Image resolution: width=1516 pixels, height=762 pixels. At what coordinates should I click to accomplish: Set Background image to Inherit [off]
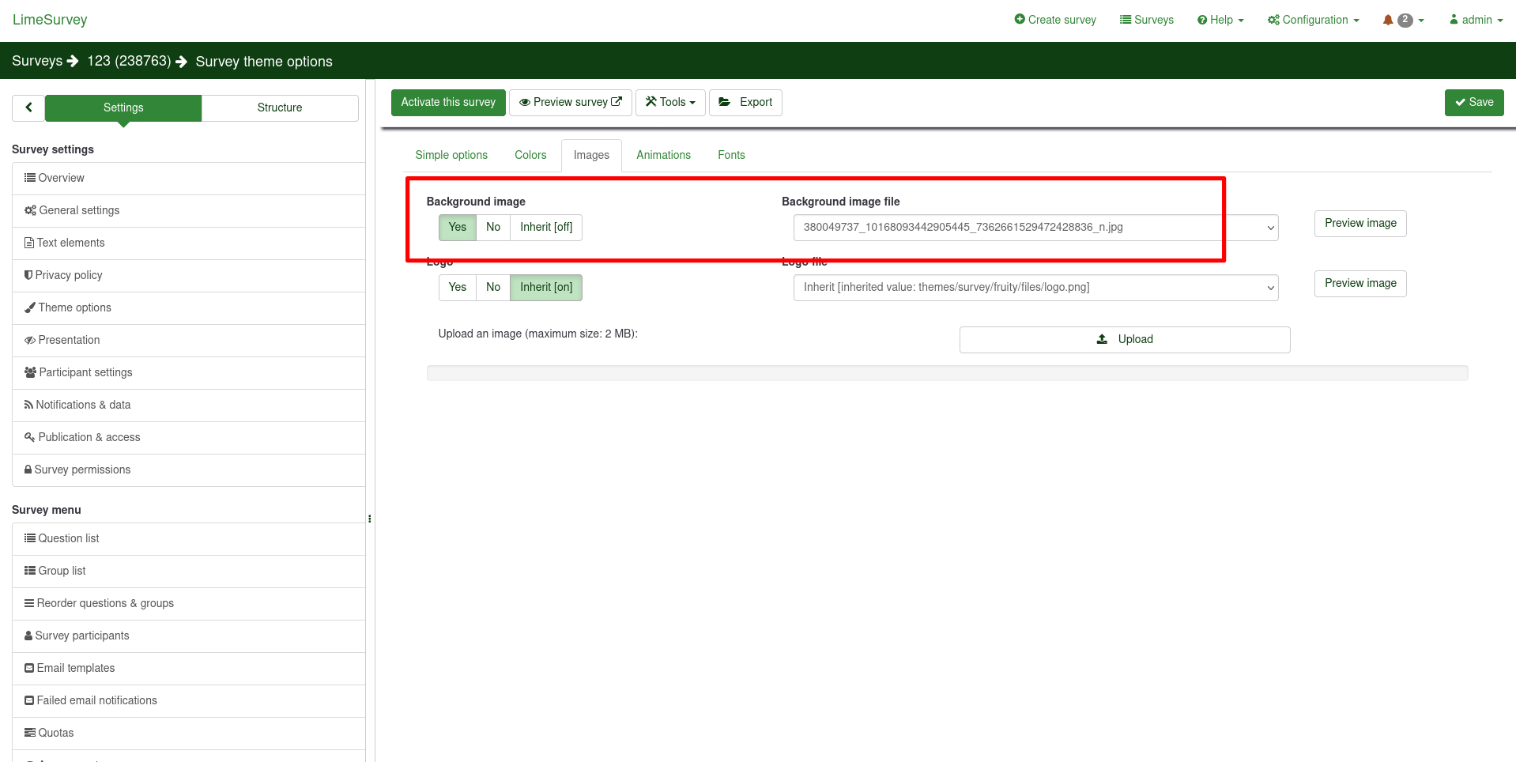pyautogui.click(x=546, y=228)
